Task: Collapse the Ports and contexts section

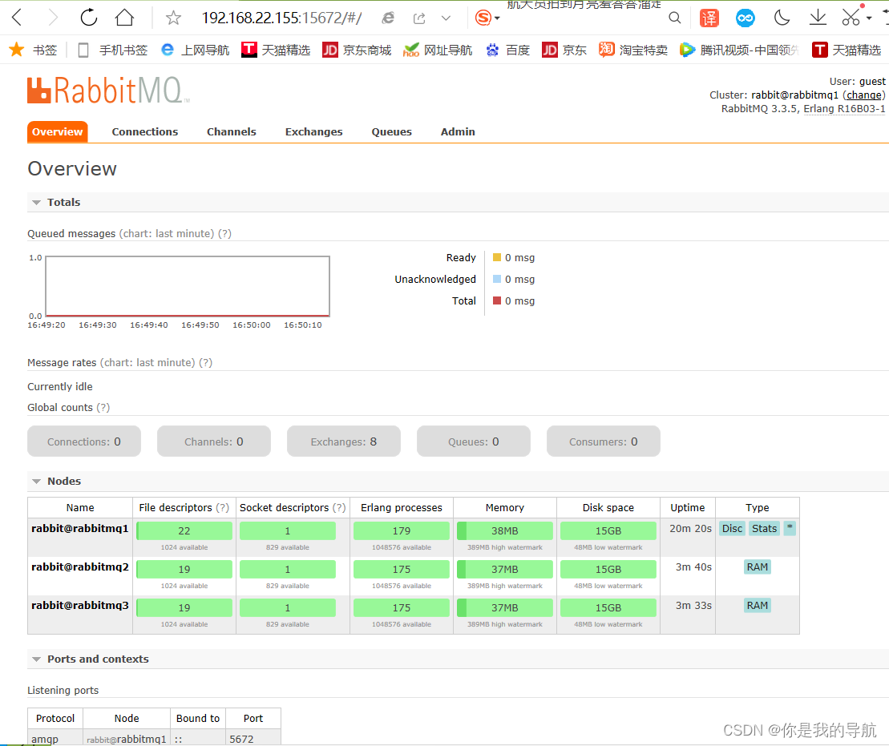Action: click(x=36, y=659)
